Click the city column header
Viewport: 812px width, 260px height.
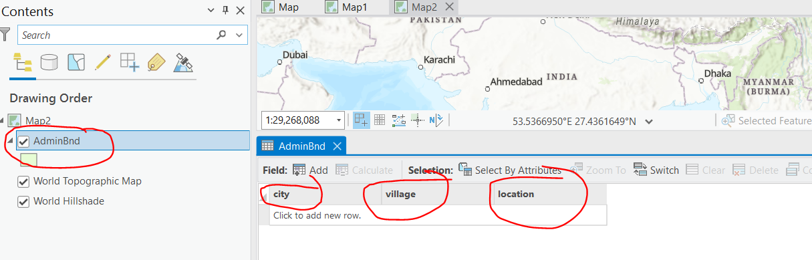325,194
